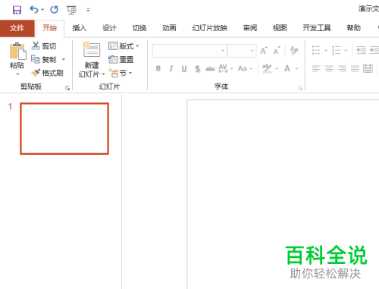Image resolution: width=379 pixels, height=289 pixels.
Task: Open the 审阅 (Review) tab
Action: point(250,28)
